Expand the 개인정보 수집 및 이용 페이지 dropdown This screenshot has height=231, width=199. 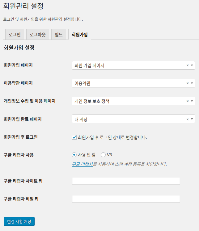192,101
